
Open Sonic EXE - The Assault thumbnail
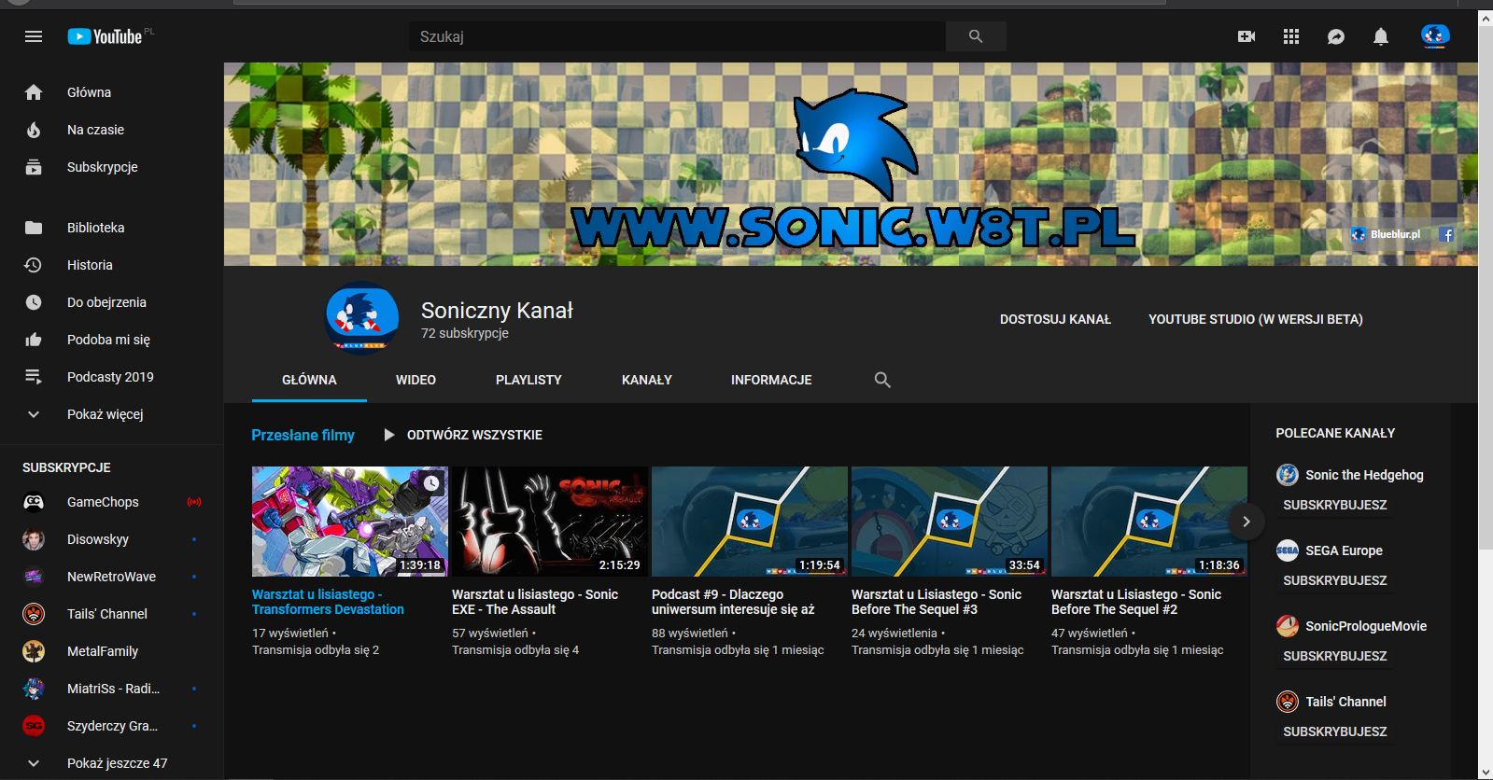550,522
